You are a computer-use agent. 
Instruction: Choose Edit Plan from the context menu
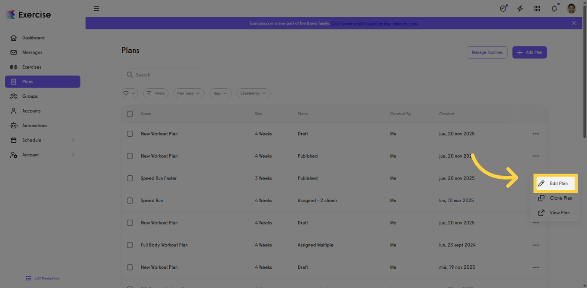556,183
